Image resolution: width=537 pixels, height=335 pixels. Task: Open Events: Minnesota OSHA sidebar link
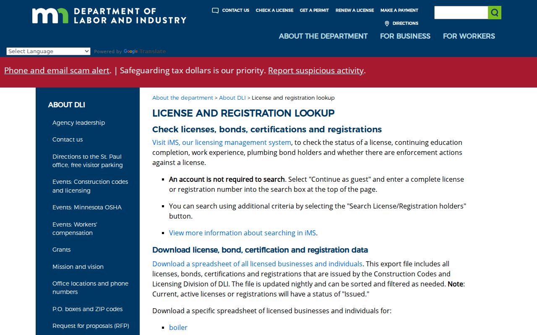pos(87,207)
